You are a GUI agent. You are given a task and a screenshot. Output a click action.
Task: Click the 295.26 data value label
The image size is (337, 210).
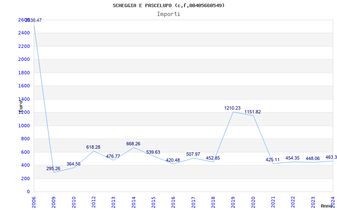click(53, 169)
